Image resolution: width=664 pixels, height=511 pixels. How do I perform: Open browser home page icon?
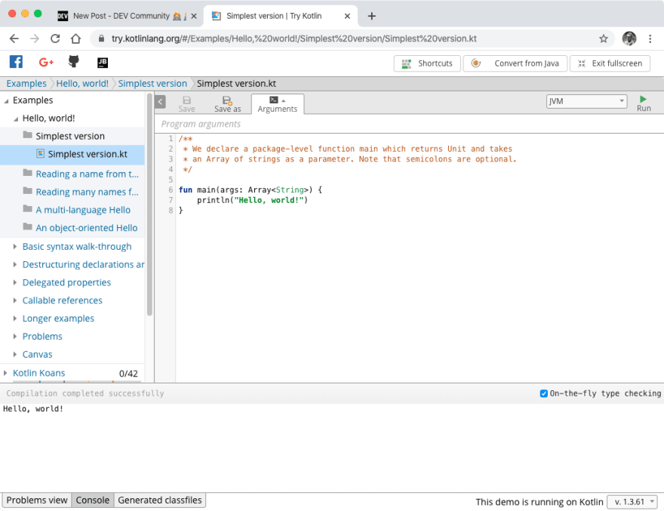pyautogui.click(x=75, y=38)
